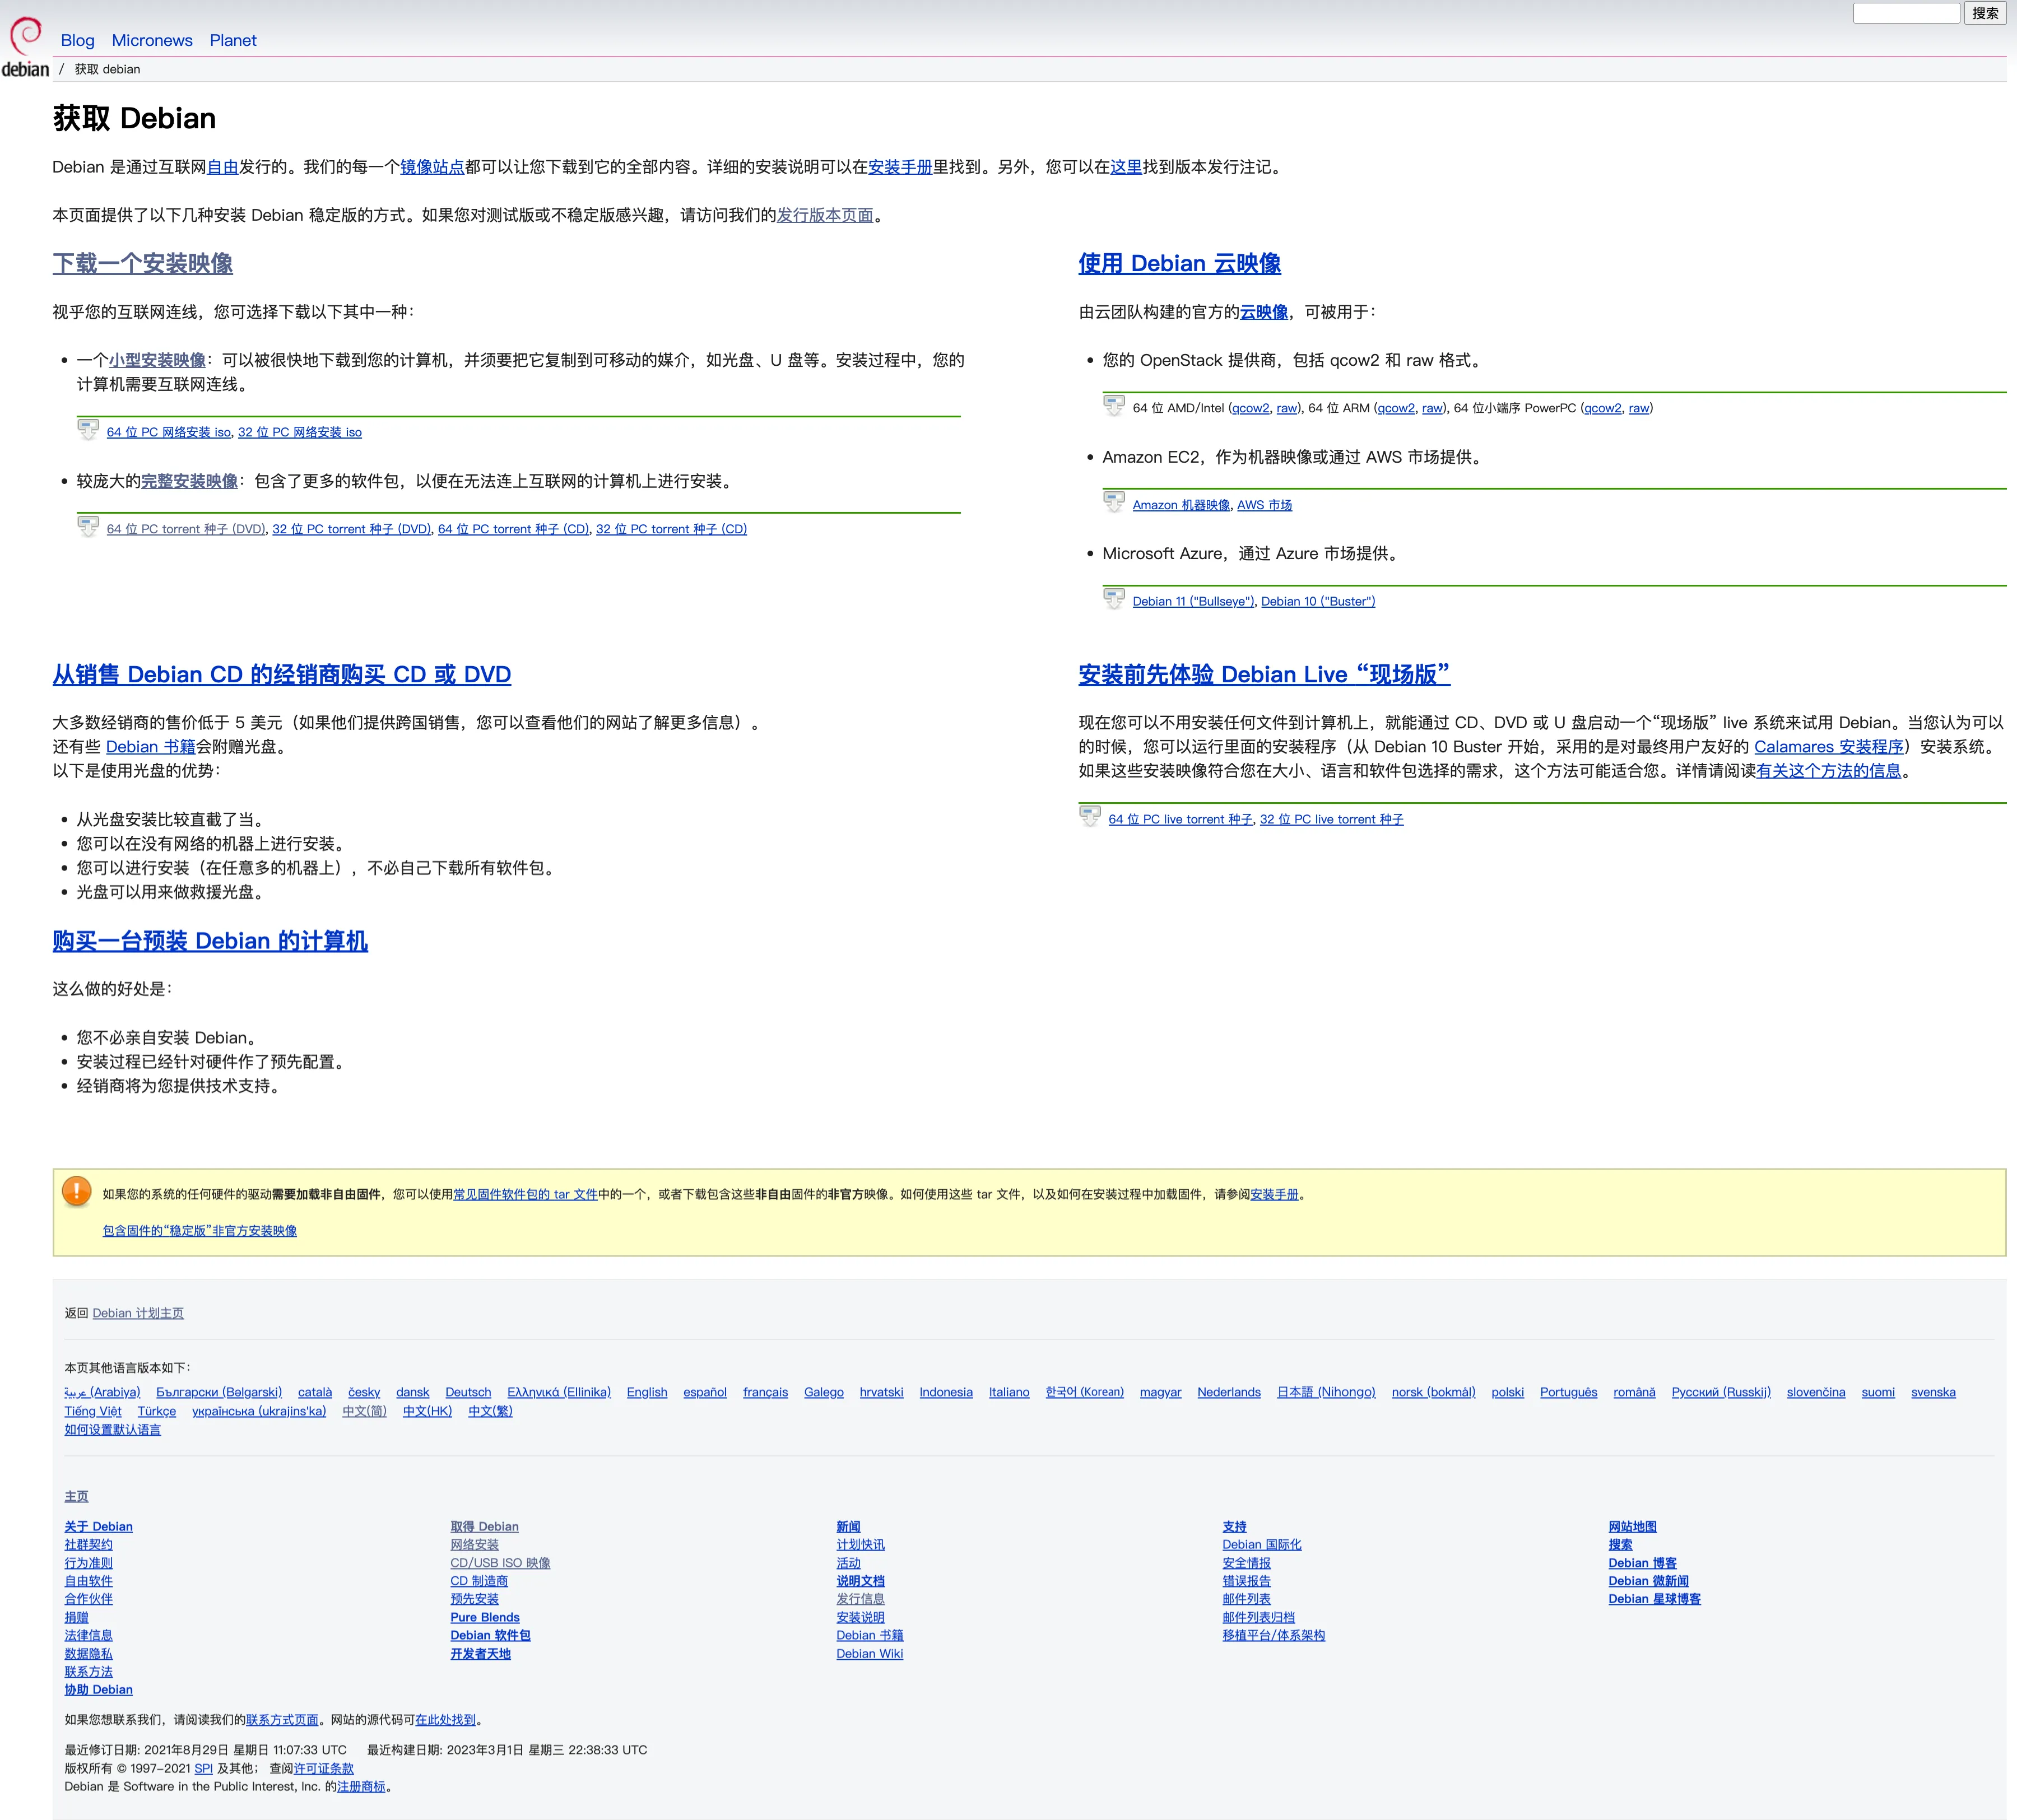The width and height of the screenshot is (2017, 1820).
Task: Switch page language to 日本語 (Nihongo)
Action: (1326, 1392)
